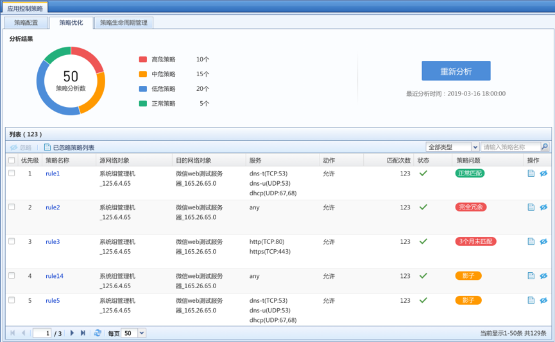555x342 pixels.
Task: Go to next page arrow in pager
Action: [72, 333]
